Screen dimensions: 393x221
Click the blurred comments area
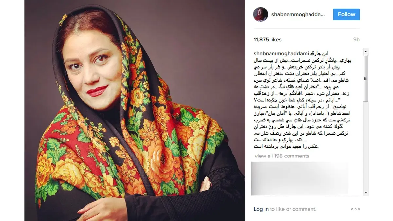point(300,179)
